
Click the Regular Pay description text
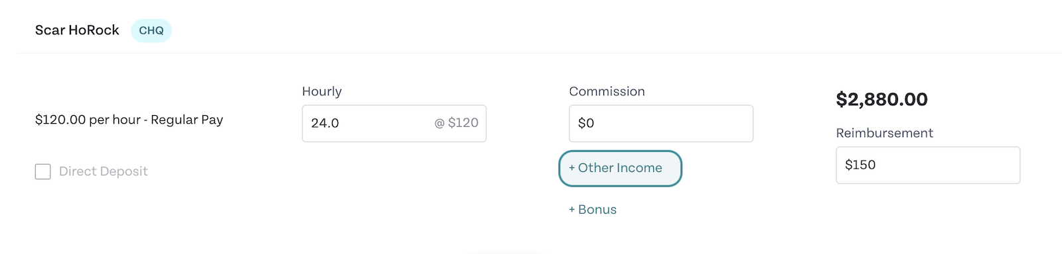pos(187,120)
